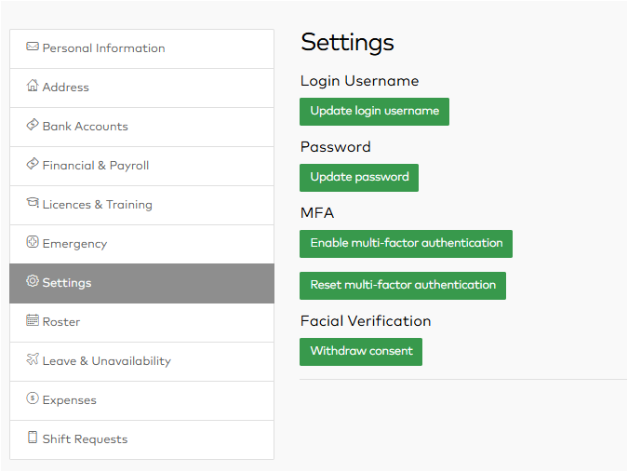Reset multi-factor authentication

[403, 286]
